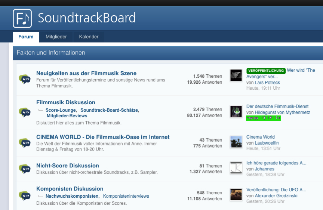
Task: Open the Score-Lounge subforum
Action: 61,110
